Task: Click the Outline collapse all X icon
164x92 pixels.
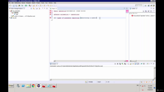Action: 148,11
